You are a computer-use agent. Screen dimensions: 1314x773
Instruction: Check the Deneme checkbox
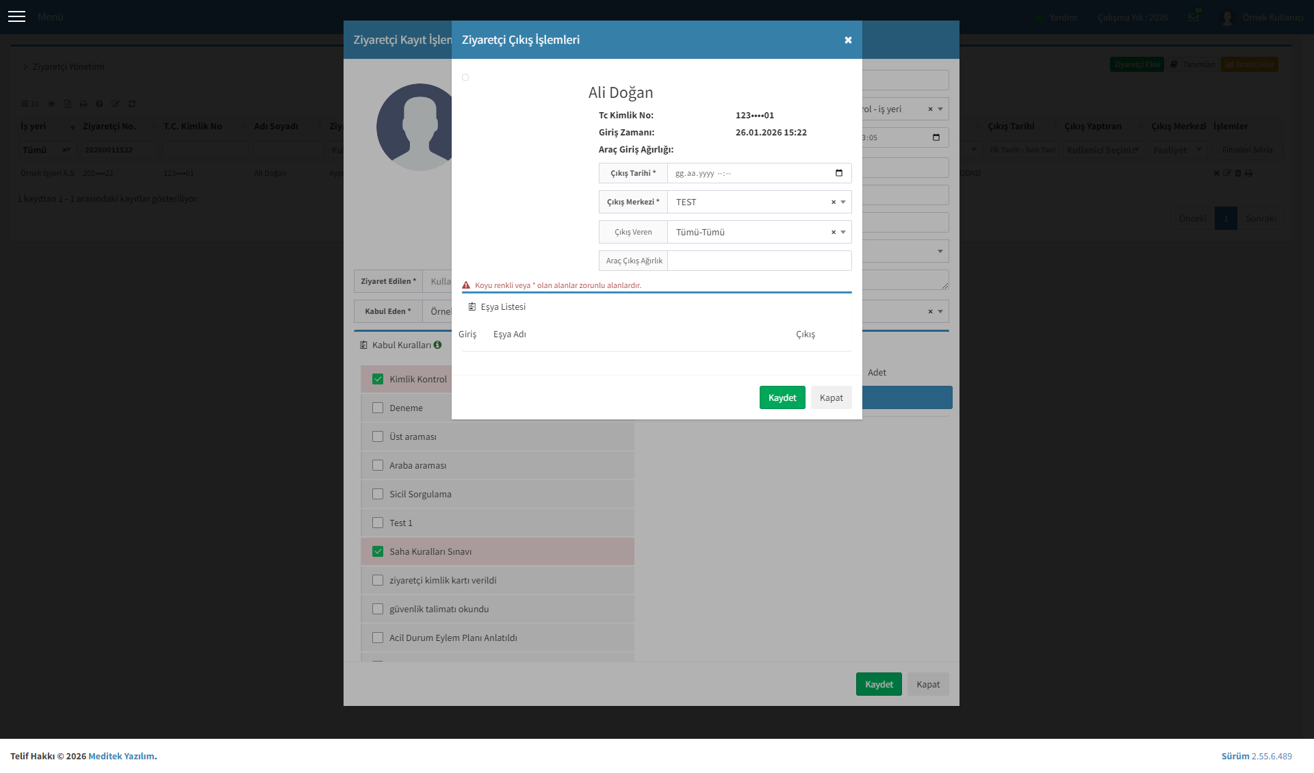378,408
